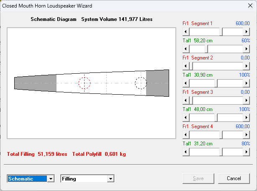This screenshot has width=257, height=191.
Task: Click the Tal1 58,20 cm label
Action: point(198,41)
